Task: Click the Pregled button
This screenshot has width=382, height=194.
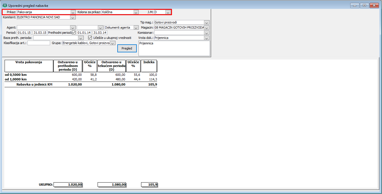Action: tap(127, 48)
